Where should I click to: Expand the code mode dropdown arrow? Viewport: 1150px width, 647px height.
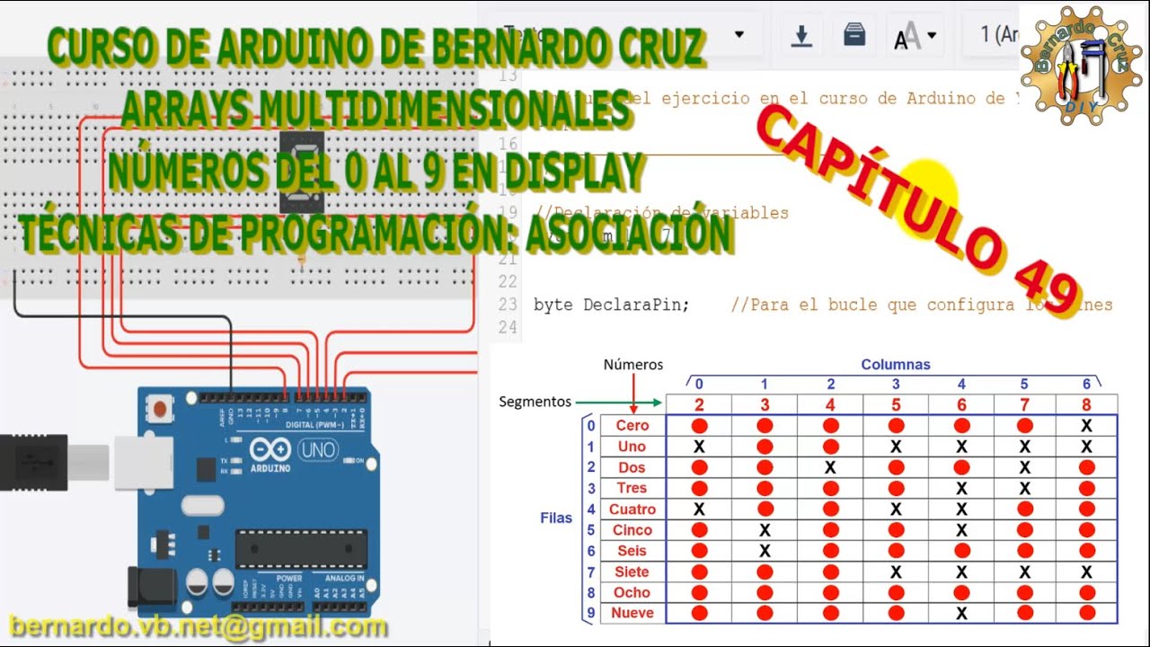739,35
